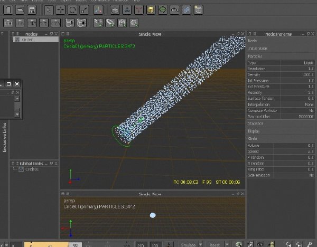Edit the Surface Tension value field
317x247 pixels.
click(297, 98)
